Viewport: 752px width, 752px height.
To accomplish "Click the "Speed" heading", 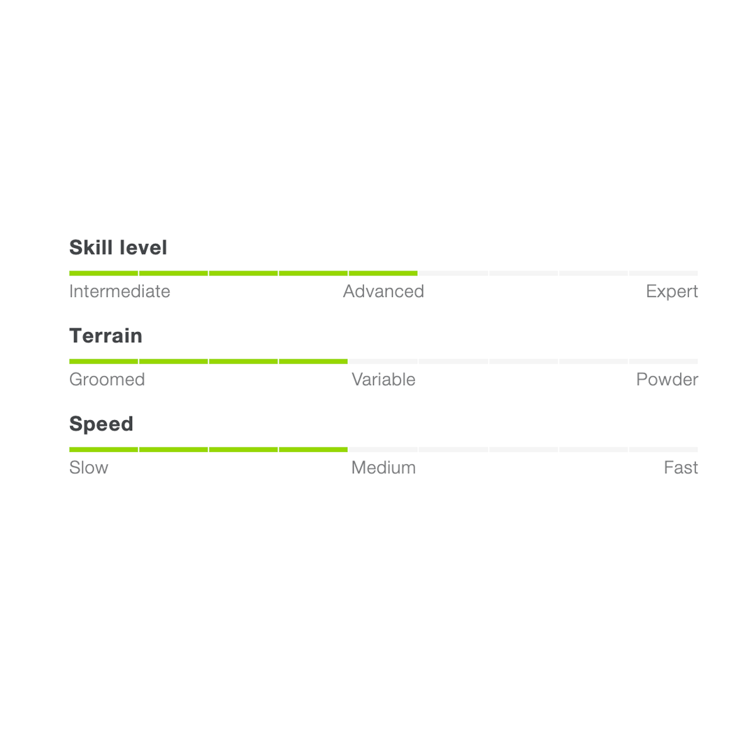I will (x=101, y=424).
